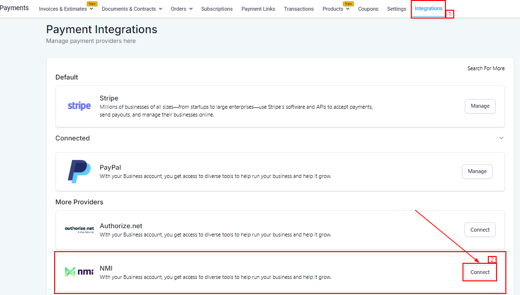This screenshot has width=520, height=295.
Task: Open the Invoices & Estimates menu
Action: point(66,9)
